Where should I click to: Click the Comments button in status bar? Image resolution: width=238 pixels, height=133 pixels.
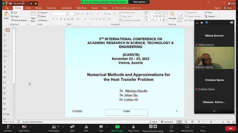[167, 122]
